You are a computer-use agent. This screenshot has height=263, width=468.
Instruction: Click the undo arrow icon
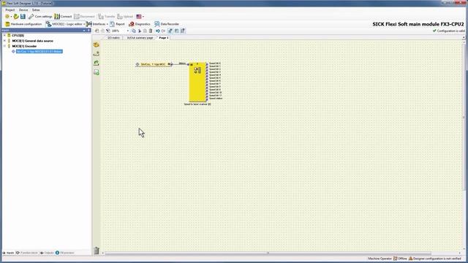tap(157, 31)
